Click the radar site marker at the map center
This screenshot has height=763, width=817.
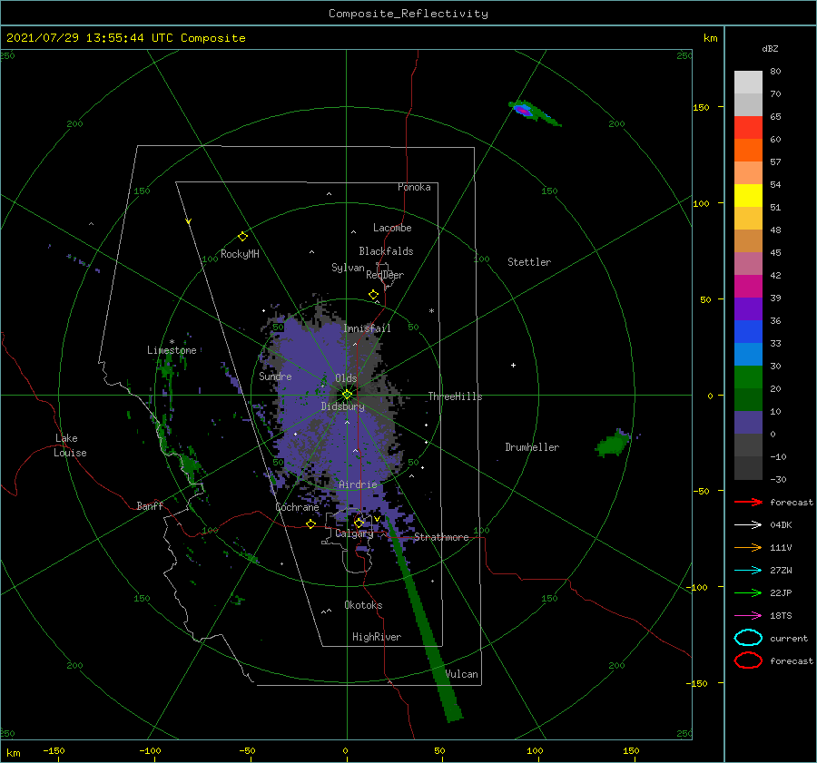coord(347,395)
